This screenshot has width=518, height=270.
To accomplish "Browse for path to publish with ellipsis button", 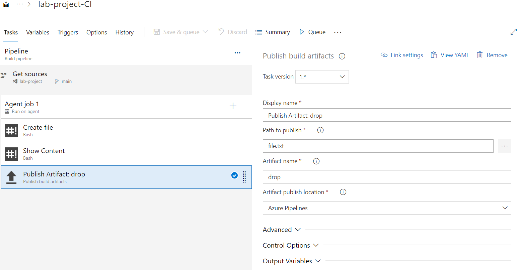I will click(504, 146).
